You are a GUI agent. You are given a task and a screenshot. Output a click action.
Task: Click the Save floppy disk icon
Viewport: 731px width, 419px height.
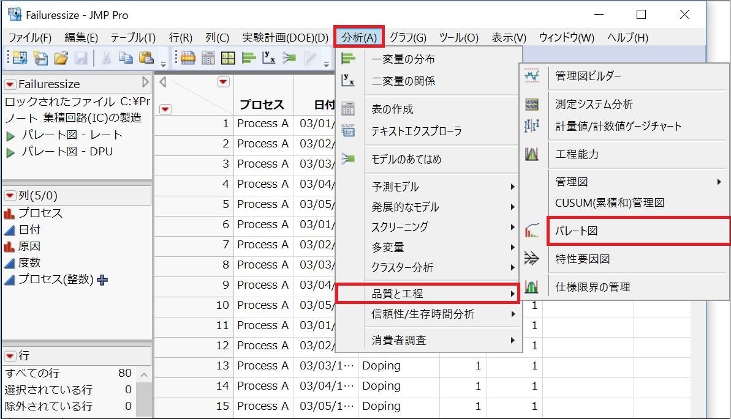click(81, 58)
